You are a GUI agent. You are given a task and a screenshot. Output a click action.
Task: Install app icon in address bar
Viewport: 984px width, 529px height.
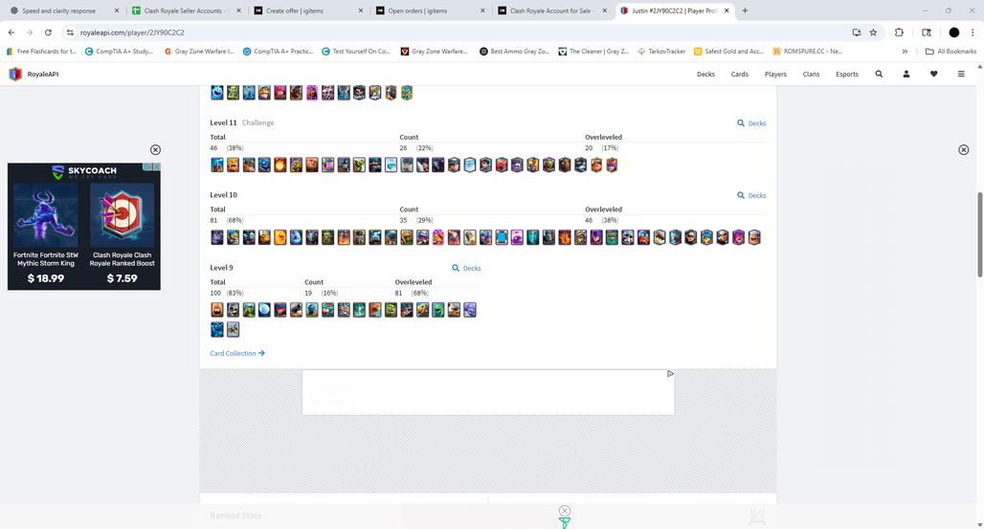[x=856, y=33]
